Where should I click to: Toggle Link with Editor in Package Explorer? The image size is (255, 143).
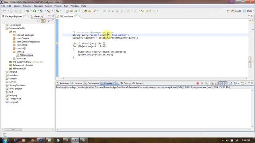pos(43,21)
